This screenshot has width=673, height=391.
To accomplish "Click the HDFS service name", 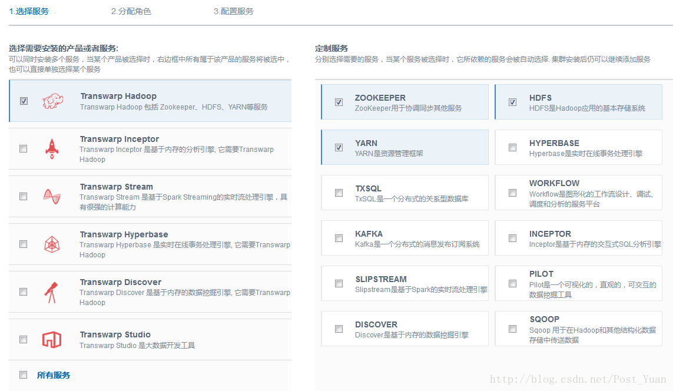I will tap(541, 98).
